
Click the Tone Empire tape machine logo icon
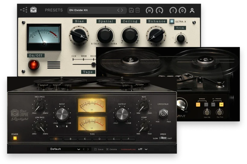(33, 10)
